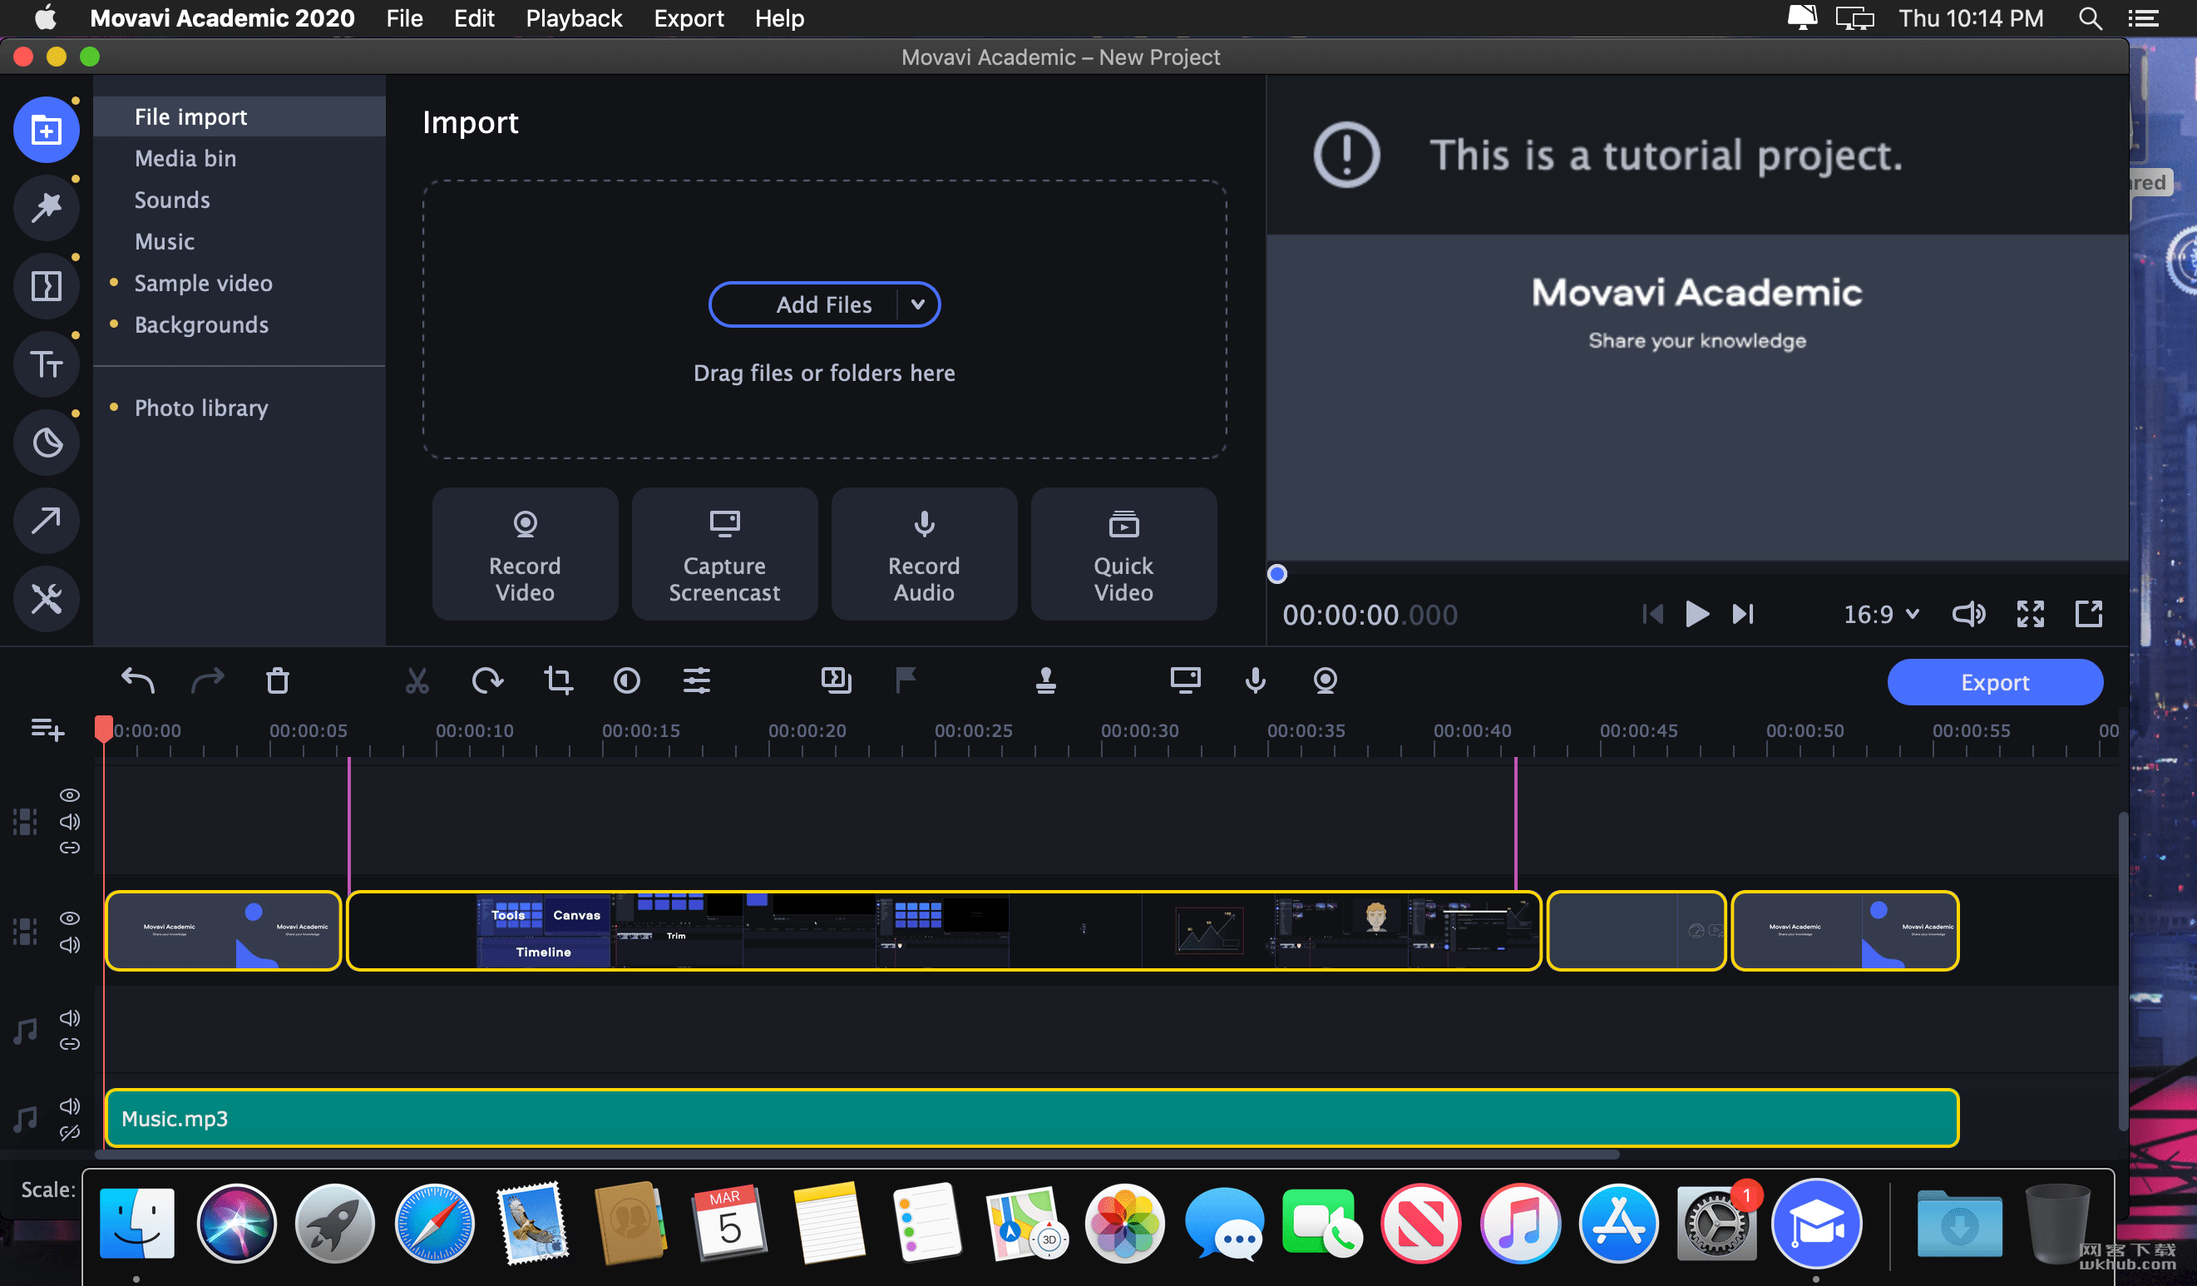
Task: Open the File menu
Action: tap(404, 18)
